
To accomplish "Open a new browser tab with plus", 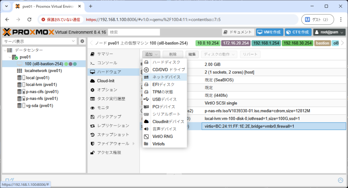I will (x=90, y=6).
